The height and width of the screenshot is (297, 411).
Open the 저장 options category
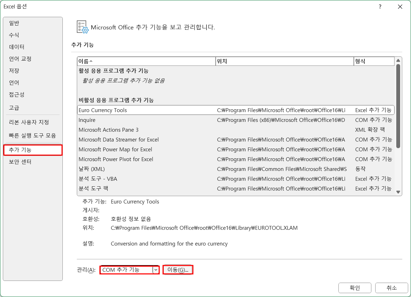33,71
